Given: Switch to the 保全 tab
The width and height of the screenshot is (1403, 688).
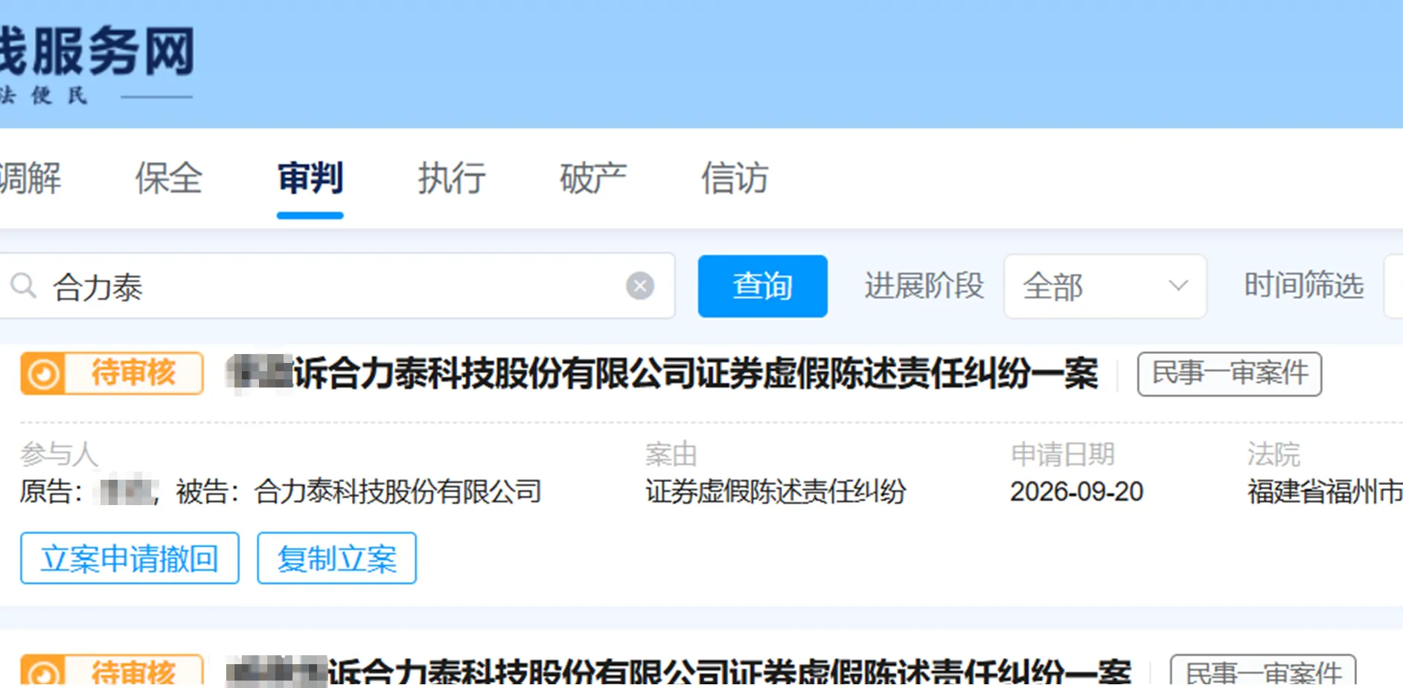Looking at the screenshot, I should pyautogui.click(x=168, y=179).
